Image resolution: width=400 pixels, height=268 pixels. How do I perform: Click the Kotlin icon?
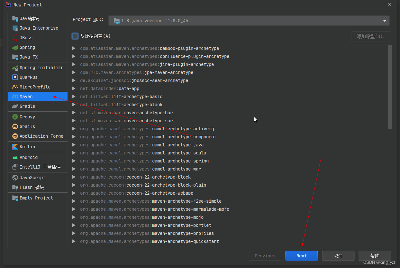coord(15,147)
